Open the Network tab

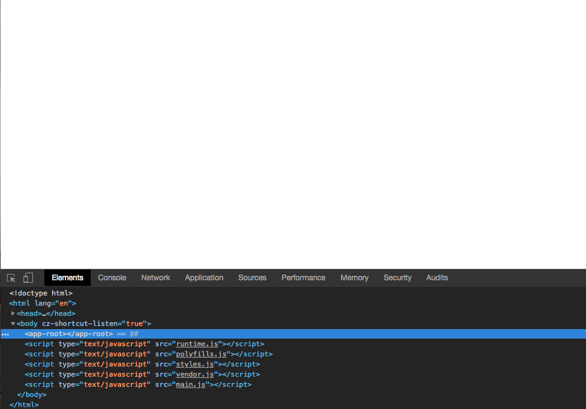tap(156, 278)
